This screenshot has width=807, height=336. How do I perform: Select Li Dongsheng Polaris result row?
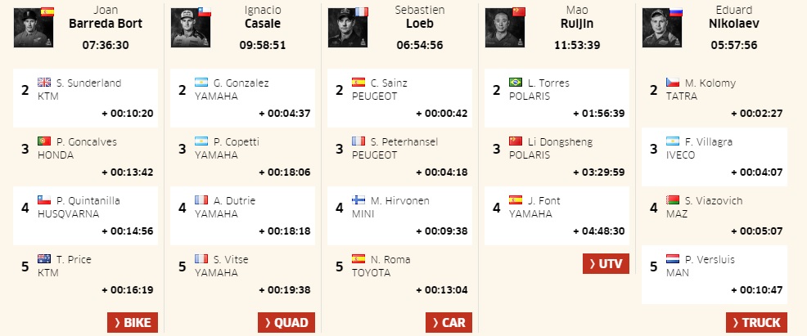click(557, 157)
